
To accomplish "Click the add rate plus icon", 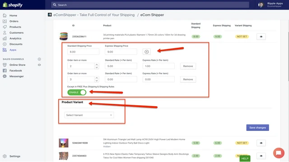I will 146,52.
